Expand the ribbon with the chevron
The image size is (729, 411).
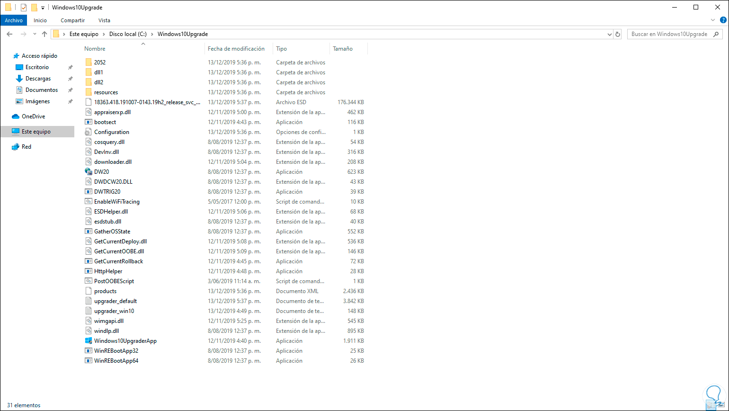713,20
